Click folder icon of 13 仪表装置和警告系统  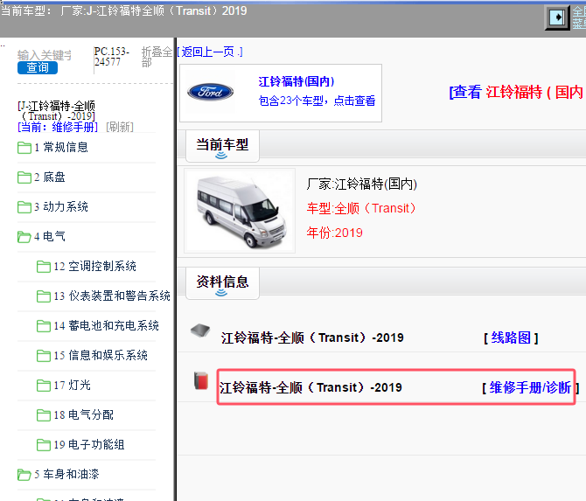[44, 296]
